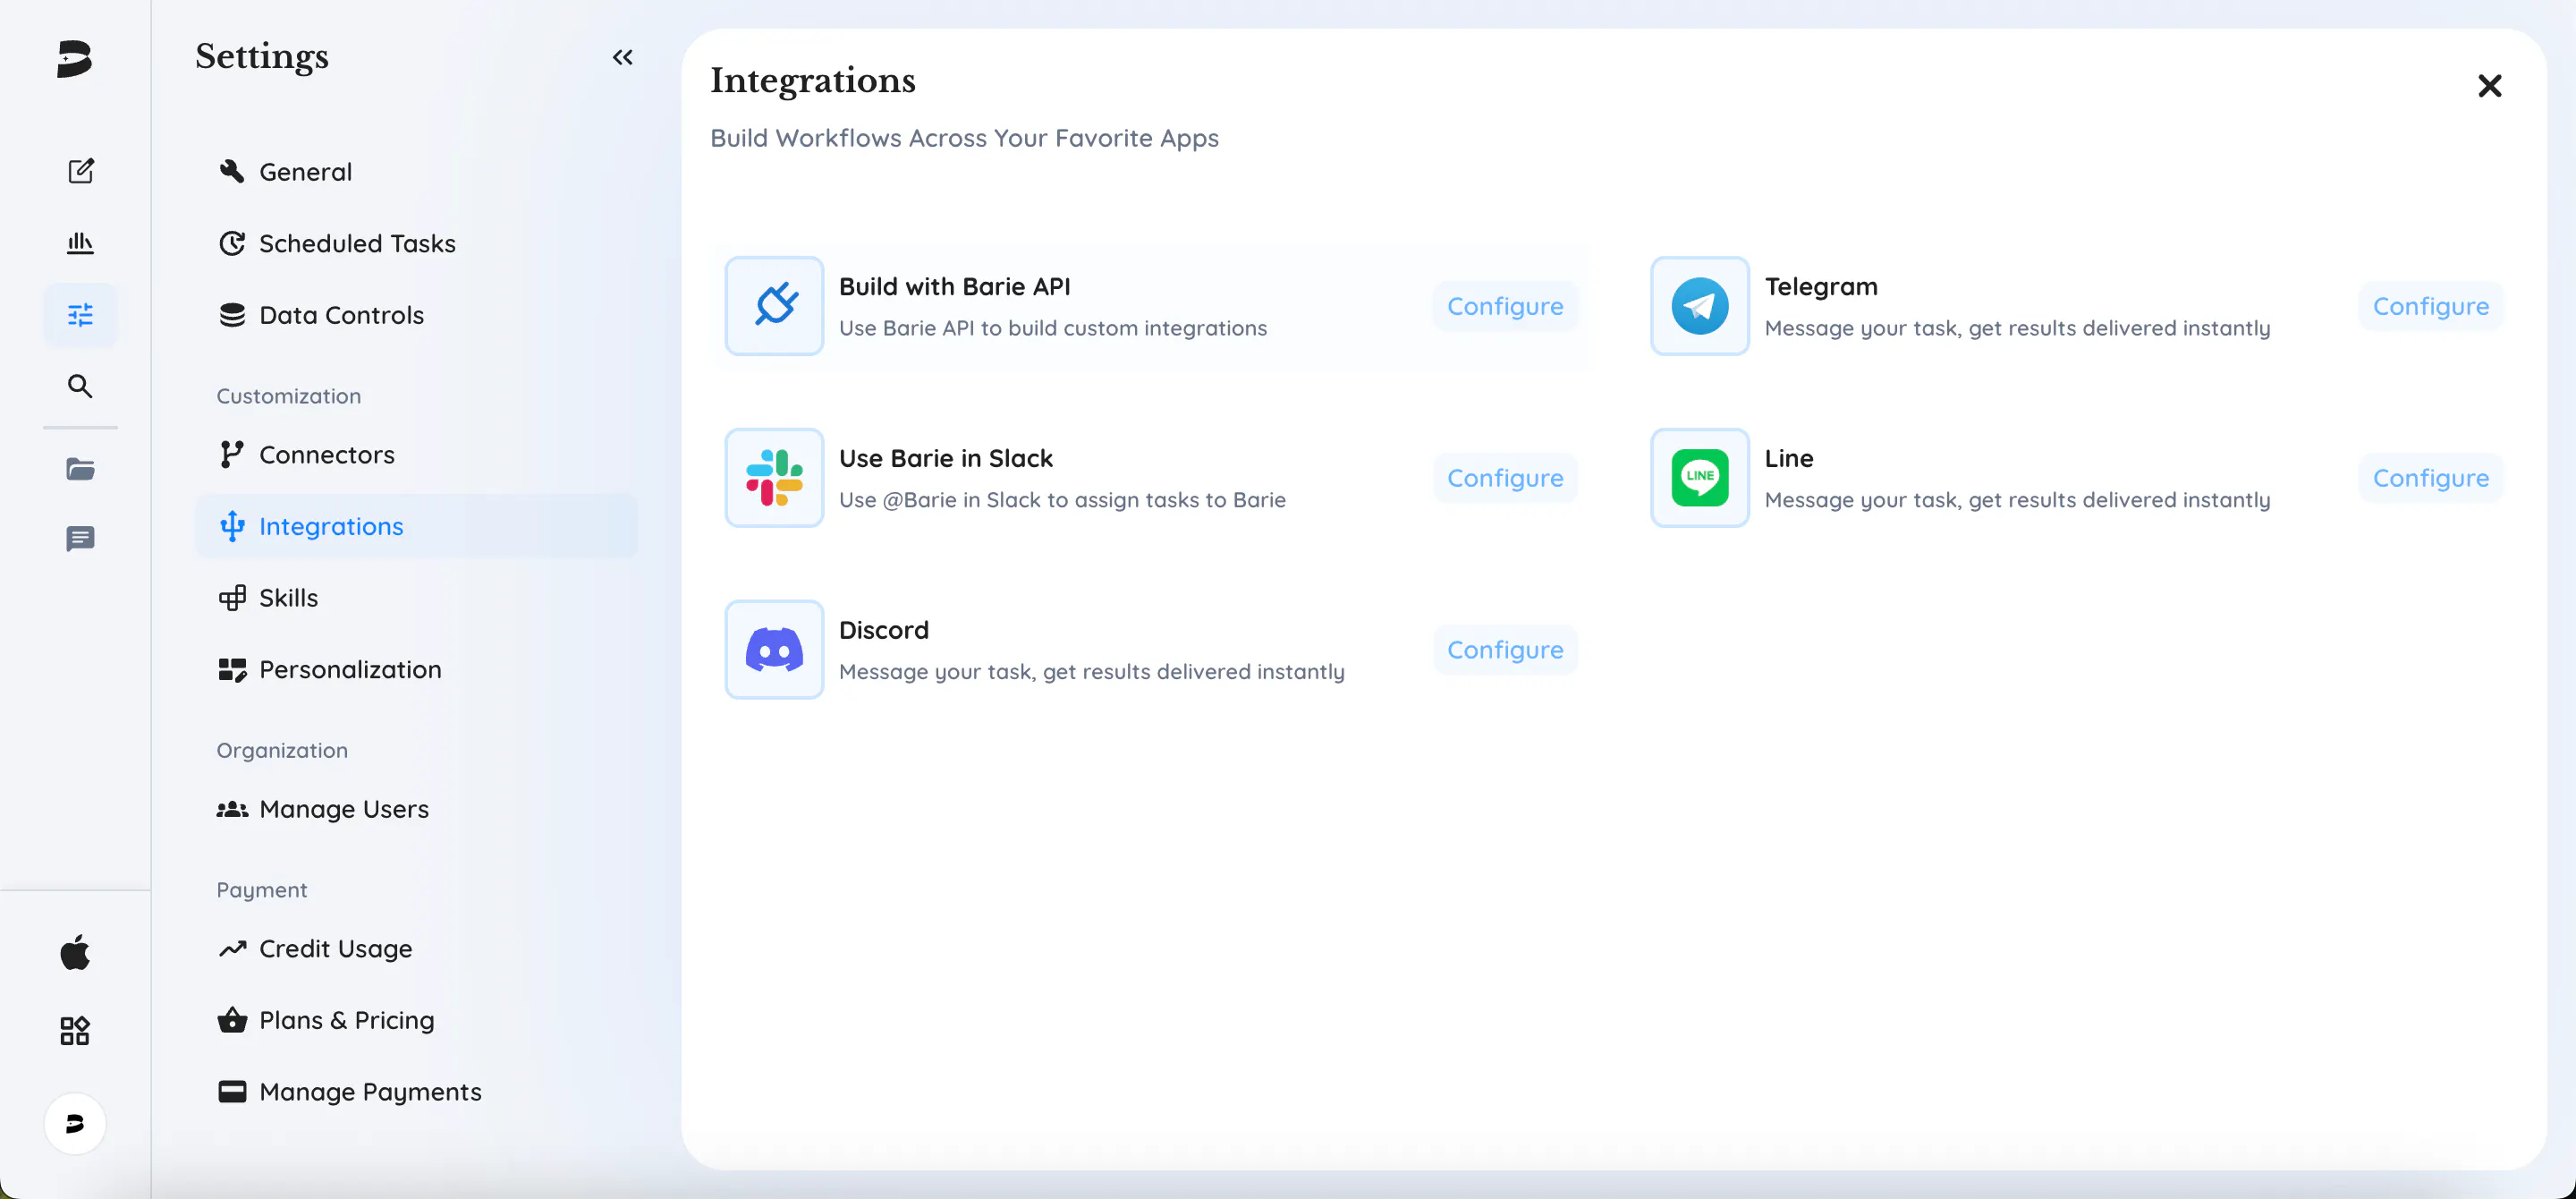
Task: Configure the Build with Barie API integration
Action: coord(1505,306)
